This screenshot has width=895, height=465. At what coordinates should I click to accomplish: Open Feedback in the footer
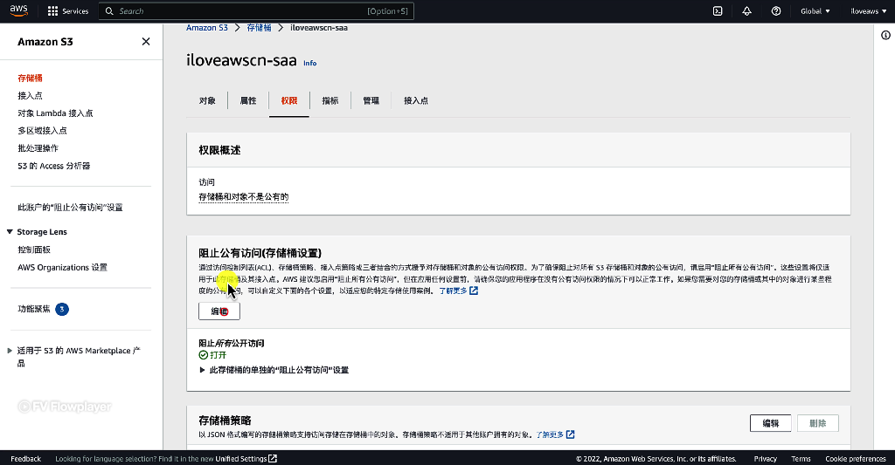click(x=25, y=459)
